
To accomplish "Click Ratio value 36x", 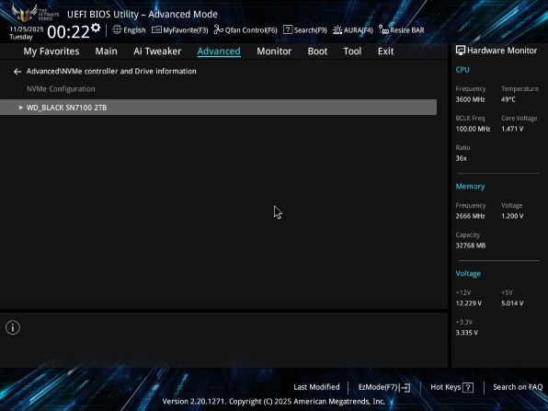I will tap(461, 158).
